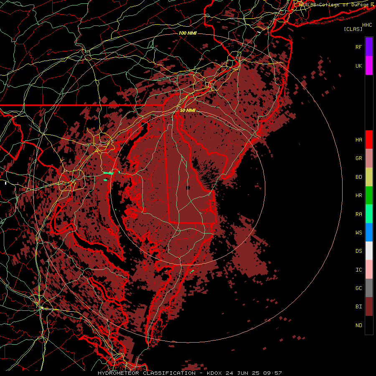Select the BD yellow legend color block

[369, 177]
